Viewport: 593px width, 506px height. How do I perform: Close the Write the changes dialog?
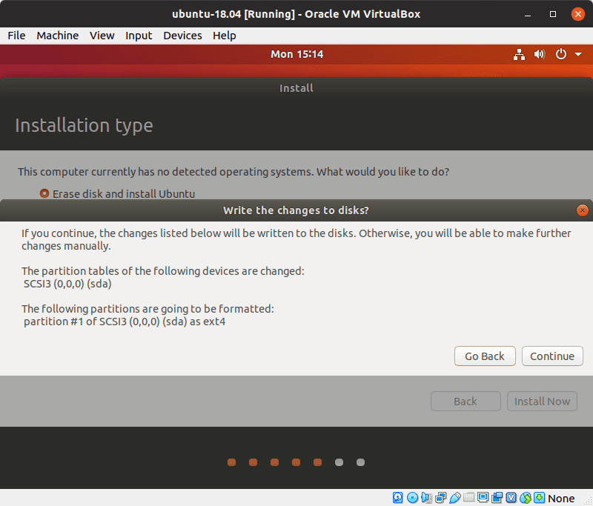583,210
